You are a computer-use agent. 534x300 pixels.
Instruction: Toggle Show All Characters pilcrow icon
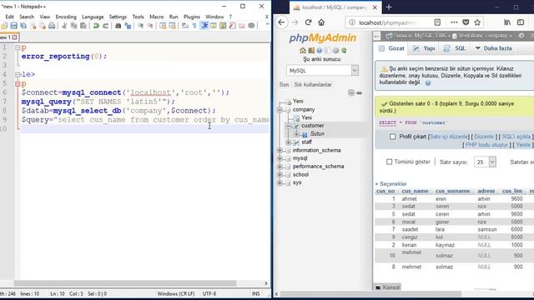(194, 26)
